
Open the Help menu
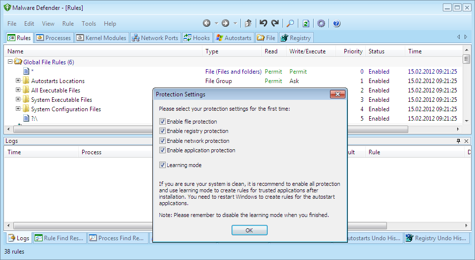[x=110, y=24]
